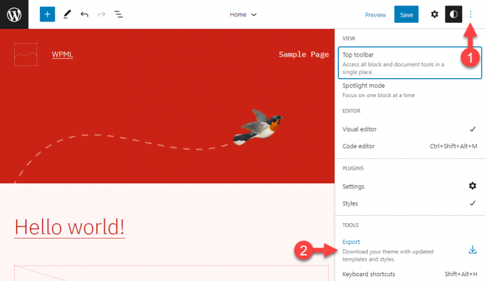Redo the last undone change
This screenshot has width=485, height=281.
pyautogui.click(x=102, y=14)
